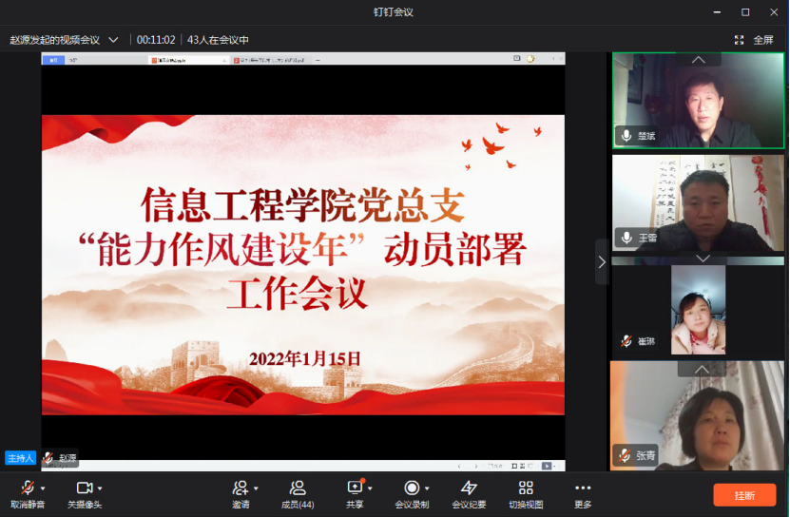Click the microphone icon beside 楚斌
The height and width of the screenshot is (517, 790).
point(626,136)
